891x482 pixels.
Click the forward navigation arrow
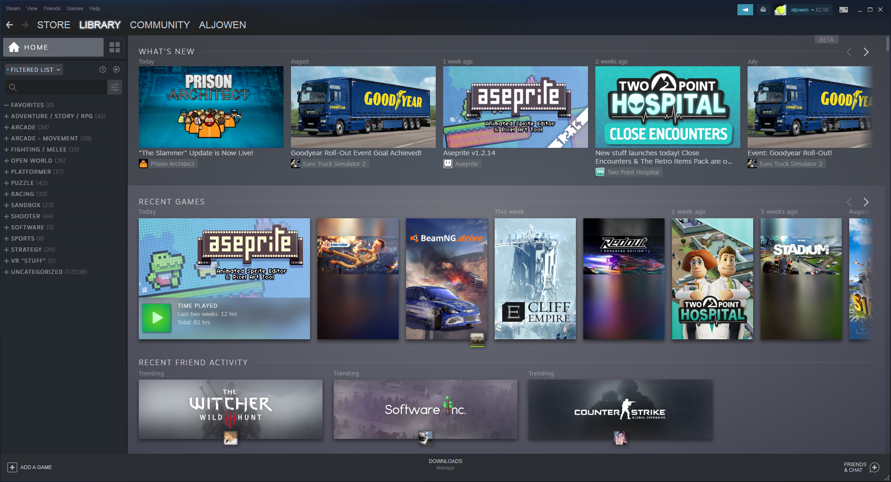25,25
